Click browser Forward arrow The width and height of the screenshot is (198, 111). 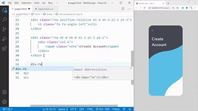(x=140, y=8)
